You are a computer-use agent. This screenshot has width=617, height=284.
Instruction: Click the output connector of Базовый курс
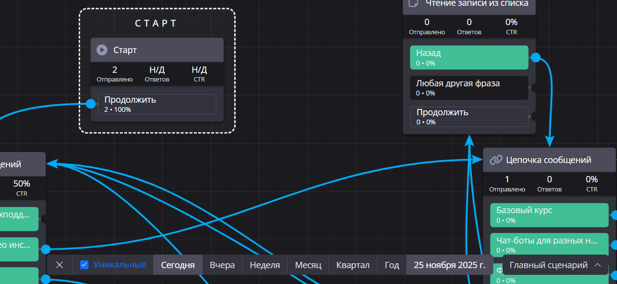click(x=615, y=215)
